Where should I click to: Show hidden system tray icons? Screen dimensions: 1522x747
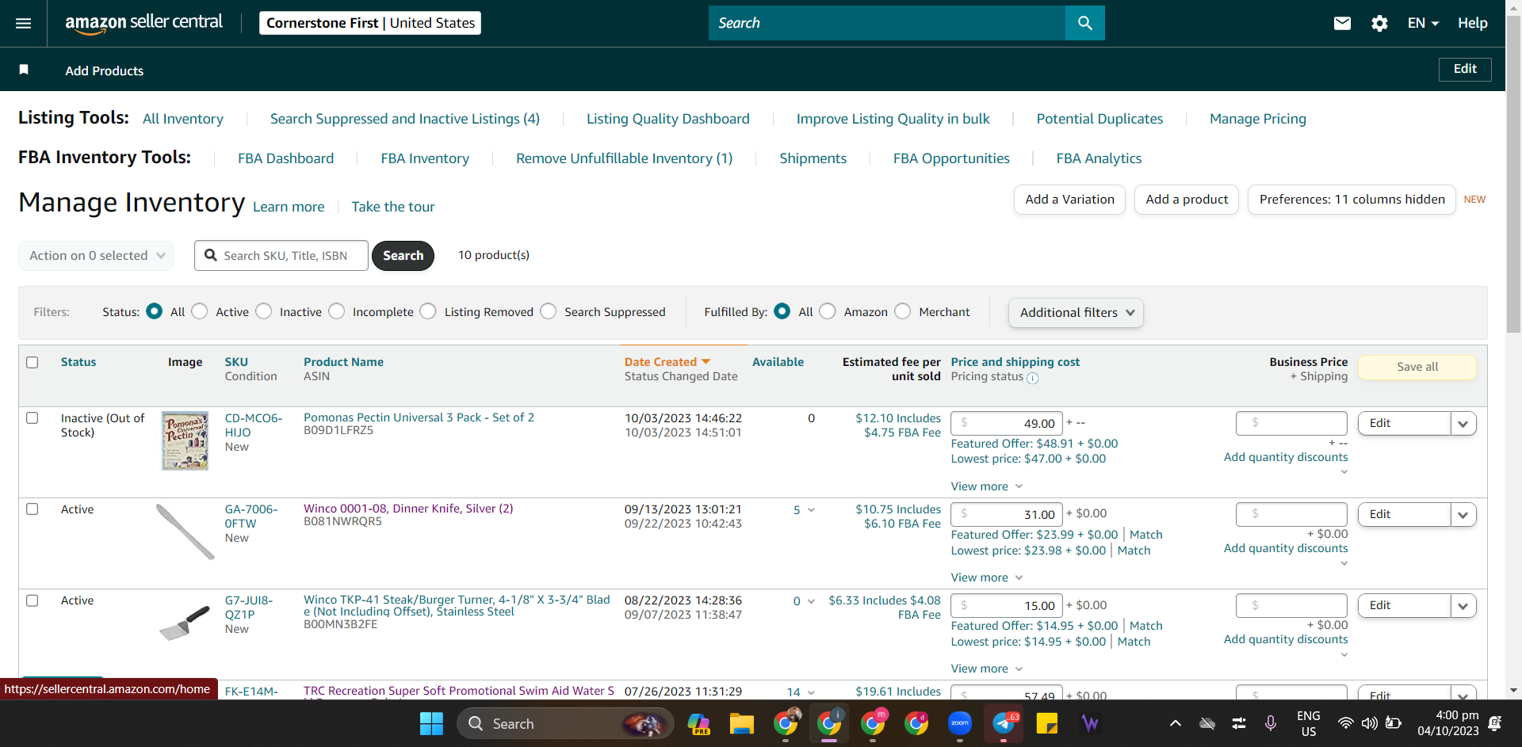coord(1176,723)
